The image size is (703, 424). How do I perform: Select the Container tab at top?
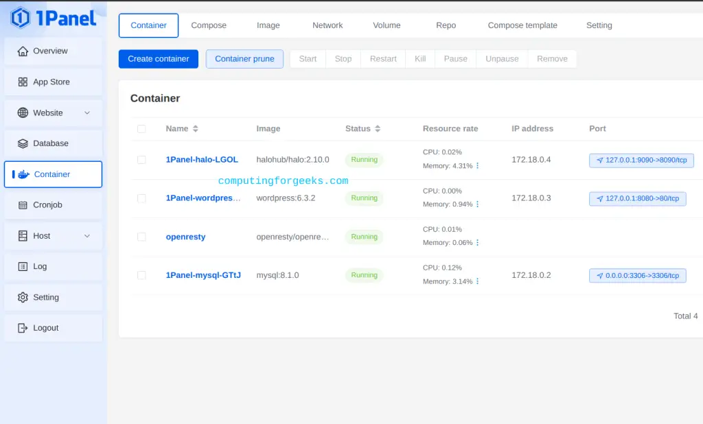tap(148, 25)
